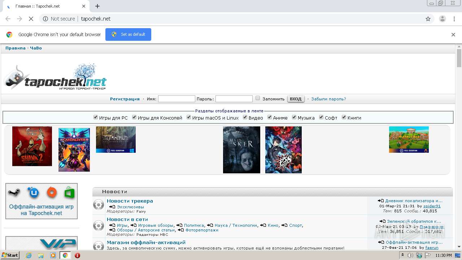462x260 pixels.
Task: Uncheck the Видео checkbox
Action: point(245,117)
